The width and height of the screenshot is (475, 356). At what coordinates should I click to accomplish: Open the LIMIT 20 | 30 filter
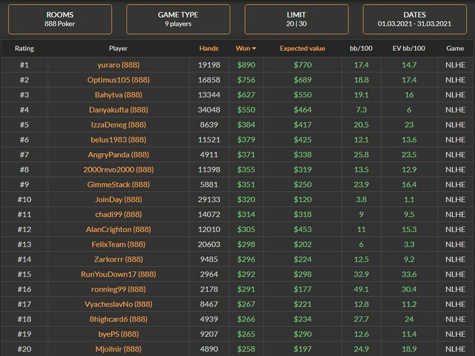(x=297, y=19)
